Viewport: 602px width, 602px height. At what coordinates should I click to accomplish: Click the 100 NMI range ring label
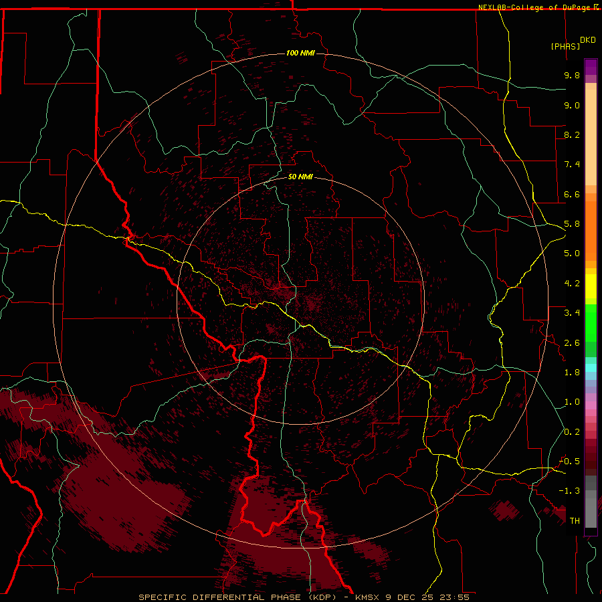click(x=300, y=53)
